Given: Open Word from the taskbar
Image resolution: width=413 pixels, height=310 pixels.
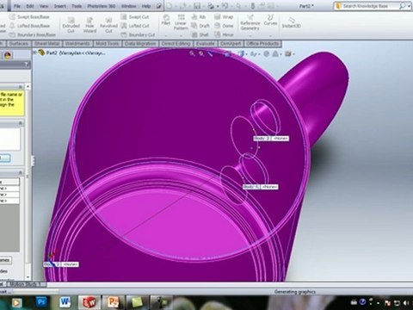Looking at the screenshot, I should (65, 302).
